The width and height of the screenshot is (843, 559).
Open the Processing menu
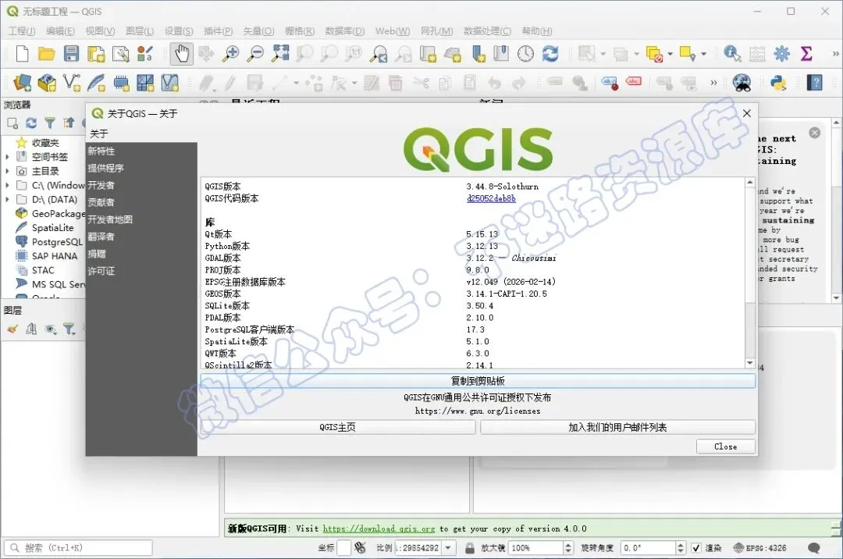click(x=488, y=31)
